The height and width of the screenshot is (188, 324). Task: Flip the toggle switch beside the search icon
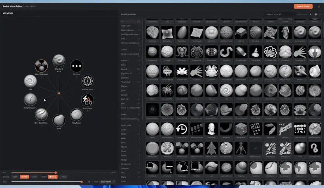tap(316, 14)
